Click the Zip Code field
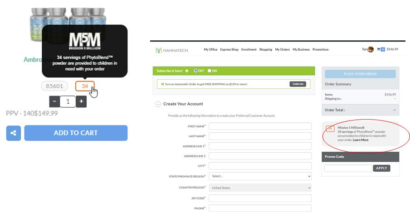This screenshot has width=410, height=212. tap(260, 198)
